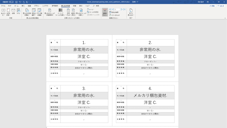Click アドレス帳の編集 (Edit Recipient List) icon
The image size is (227, 128).
click(x=39, y=12)
